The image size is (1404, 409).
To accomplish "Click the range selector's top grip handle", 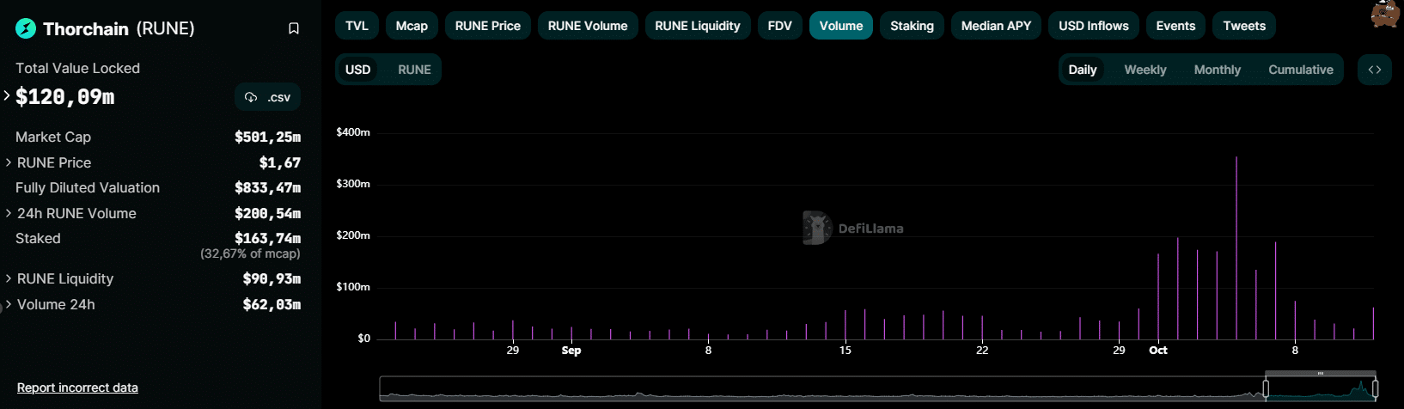I will click(x=1321, y=374).
